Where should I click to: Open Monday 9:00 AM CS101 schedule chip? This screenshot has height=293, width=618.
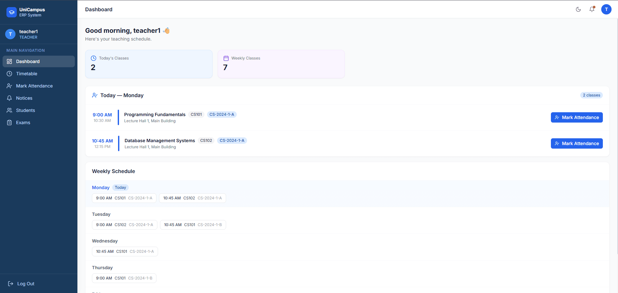(124, 198)
